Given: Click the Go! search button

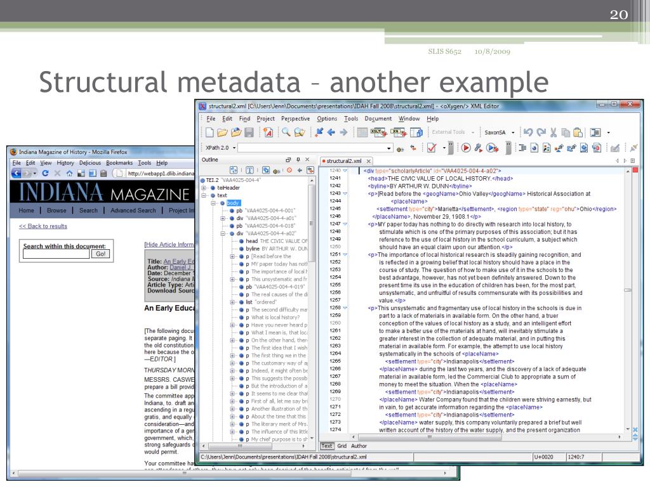Looking at the screenshot, I should click(x=101, y=254).
